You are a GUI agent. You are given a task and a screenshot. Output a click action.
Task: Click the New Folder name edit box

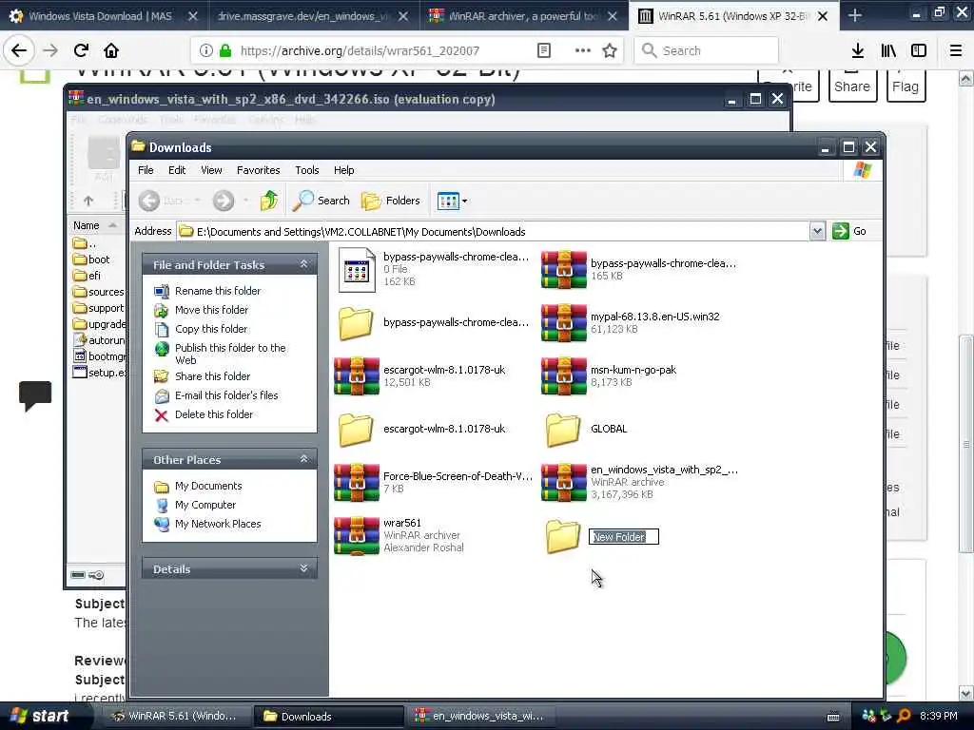[x=624, y=537]
